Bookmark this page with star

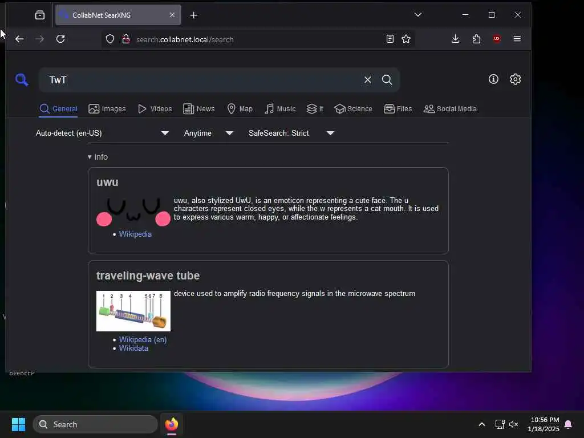coord(406,39)
